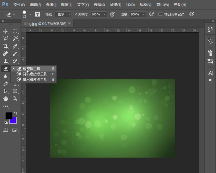Click the Eraser tool in toolbox

pyautogui.click(x=5, y=68)
